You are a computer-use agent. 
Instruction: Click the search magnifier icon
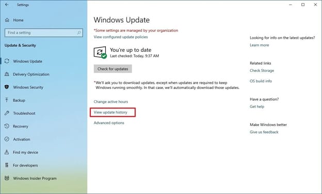point(79,32)
